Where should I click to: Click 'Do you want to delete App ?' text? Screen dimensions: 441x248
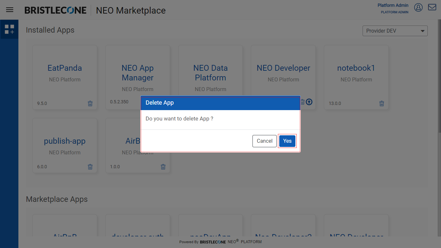pyautogui.click(x=179, y=119)
